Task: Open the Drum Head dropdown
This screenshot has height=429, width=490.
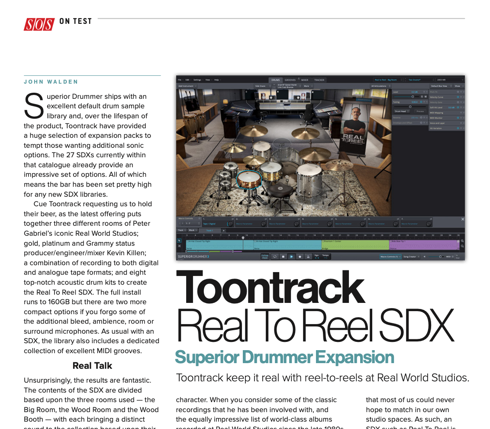Action: pos(401,111)
